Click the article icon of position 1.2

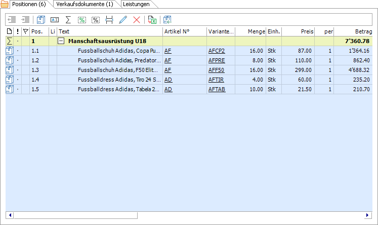tap(10, 60)
